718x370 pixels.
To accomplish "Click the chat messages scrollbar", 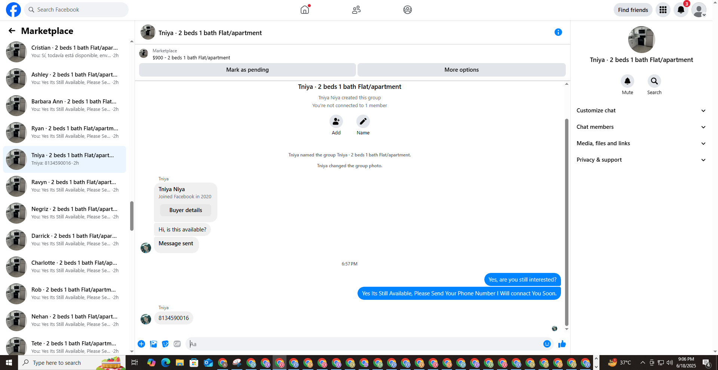I will coord(567,222).
